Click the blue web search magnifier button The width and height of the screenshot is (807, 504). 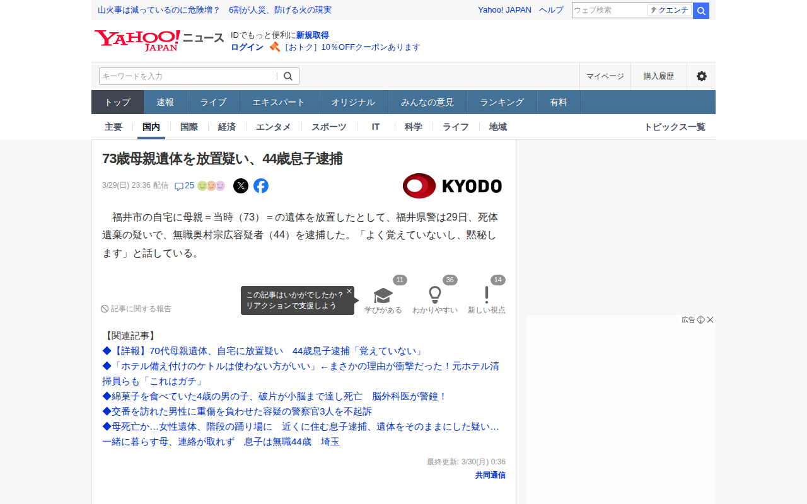[701, 11]
